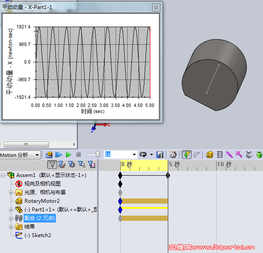The image size is (263, 253).
Task: Toggle the Filter Results button
Action: click(x=92, y=165)
